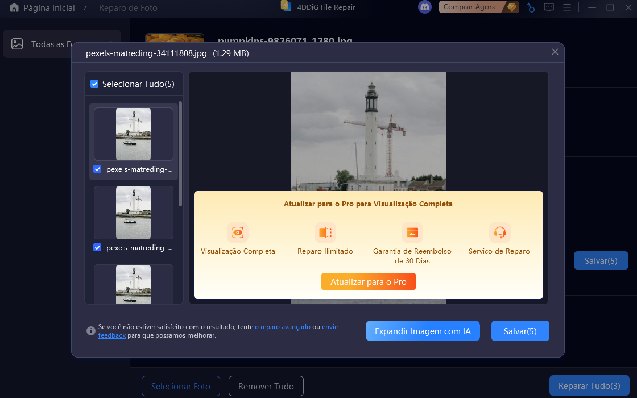Click the thumbnail list scrollbar
Screen dimensions: 637x398
[x=180, y=154]
